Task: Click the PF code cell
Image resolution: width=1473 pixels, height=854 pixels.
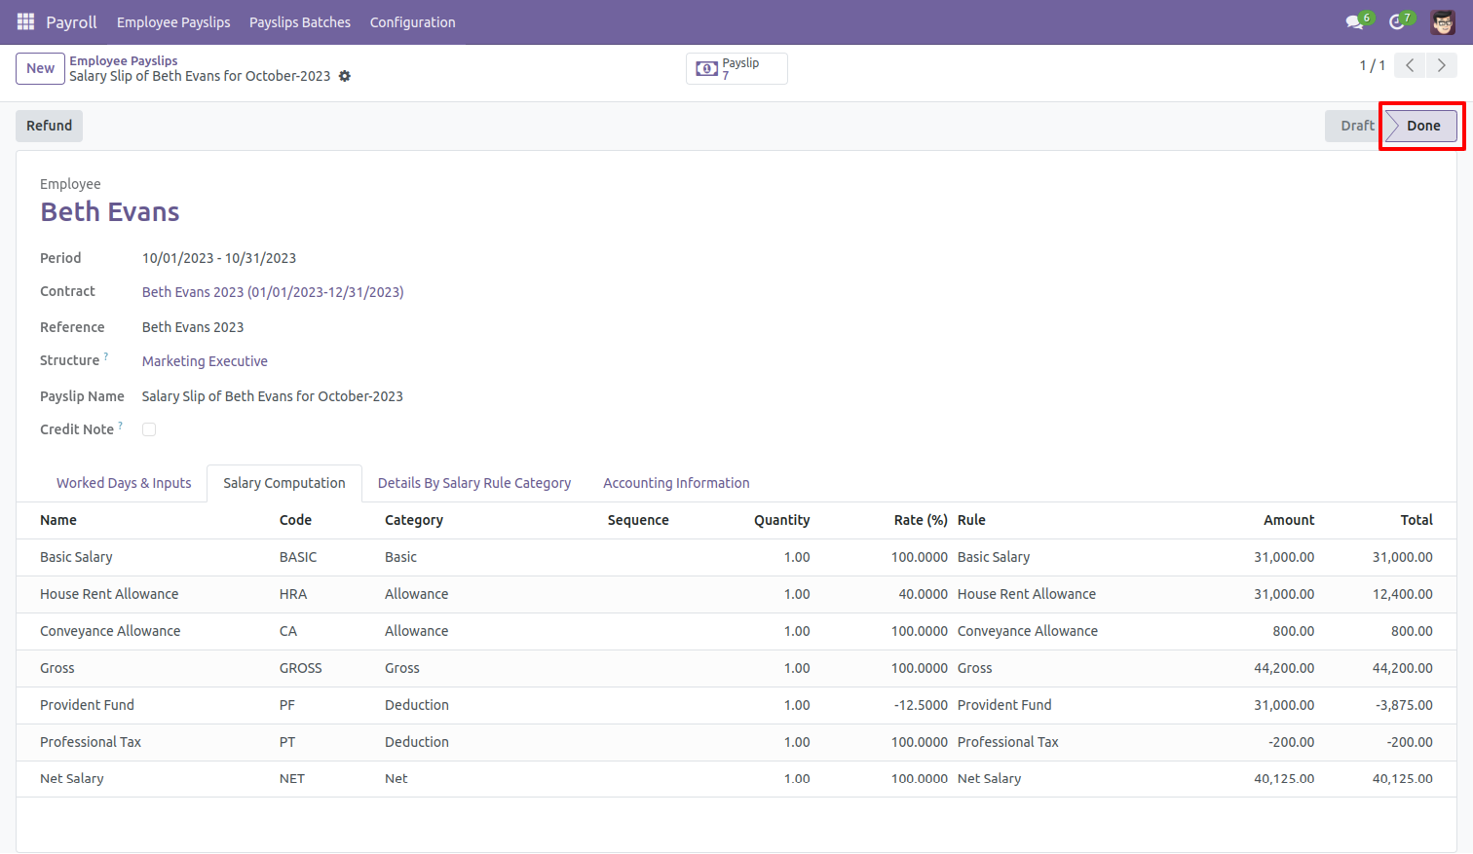Action: click(287, 705)
